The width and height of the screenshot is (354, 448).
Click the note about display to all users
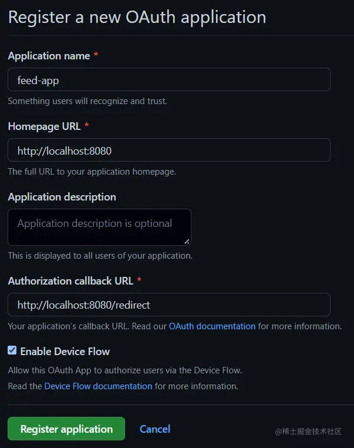(x=100, y=256)
